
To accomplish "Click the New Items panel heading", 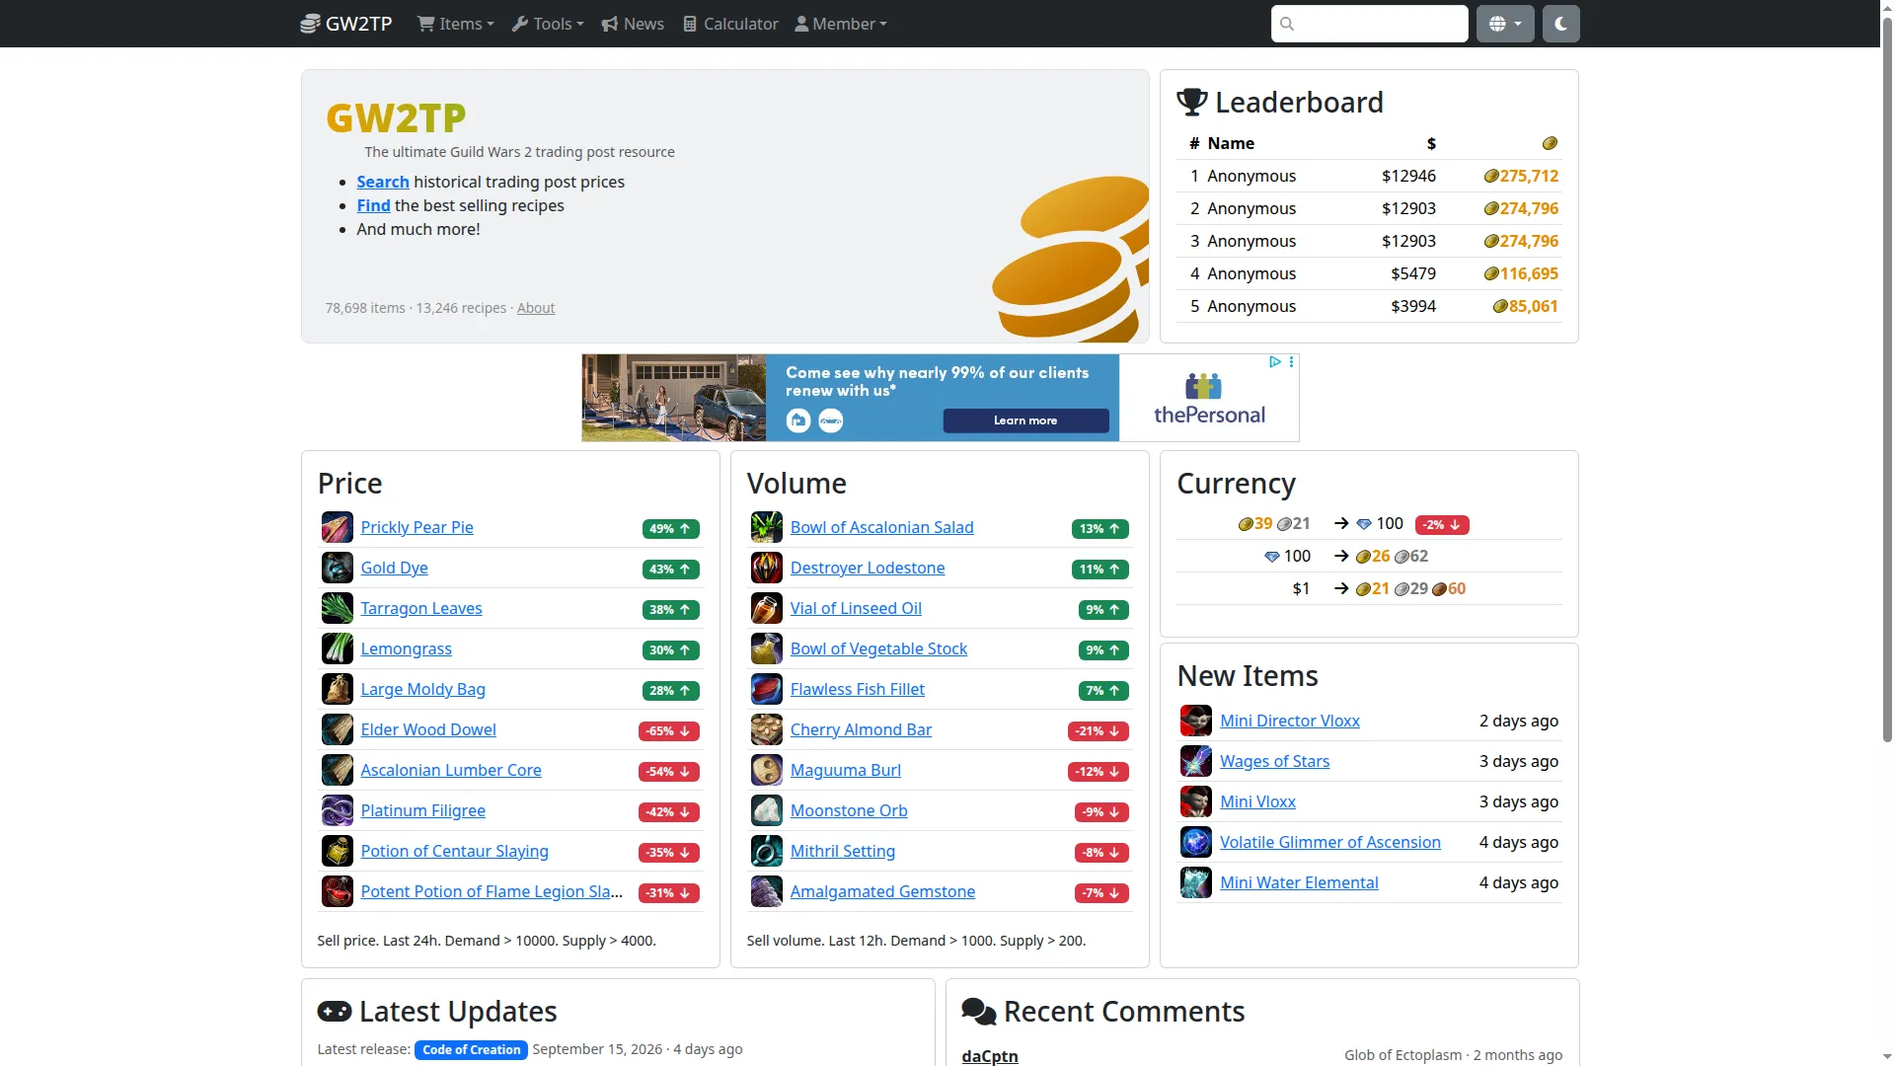I will pos(1248,676).
